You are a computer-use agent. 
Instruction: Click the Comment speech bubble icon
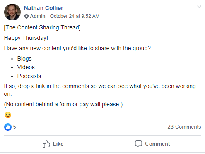[x=138, y=144]
